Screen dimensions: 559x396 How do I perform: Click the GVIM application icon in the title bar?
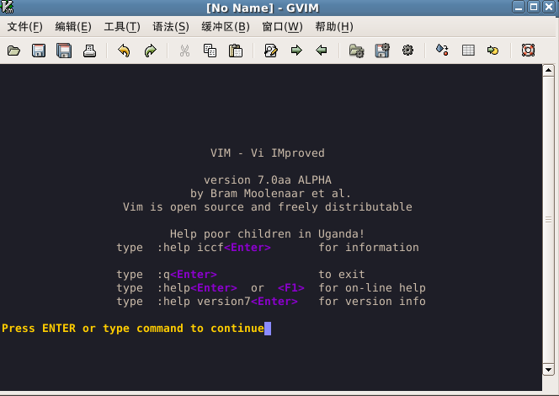pyautogui.click(x=7, y=7)
